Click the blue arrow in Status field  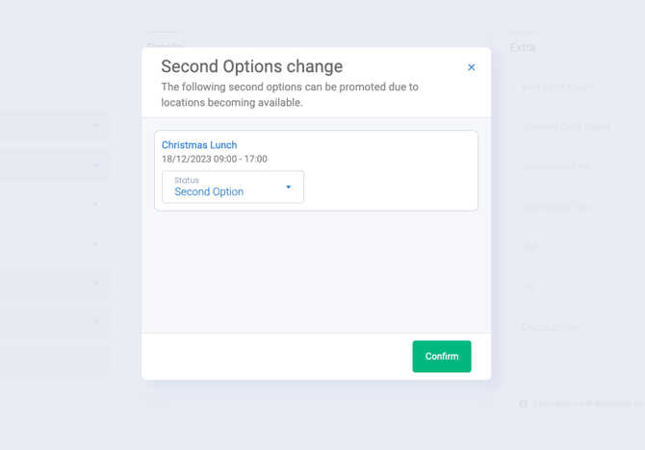tap(289, 187)
